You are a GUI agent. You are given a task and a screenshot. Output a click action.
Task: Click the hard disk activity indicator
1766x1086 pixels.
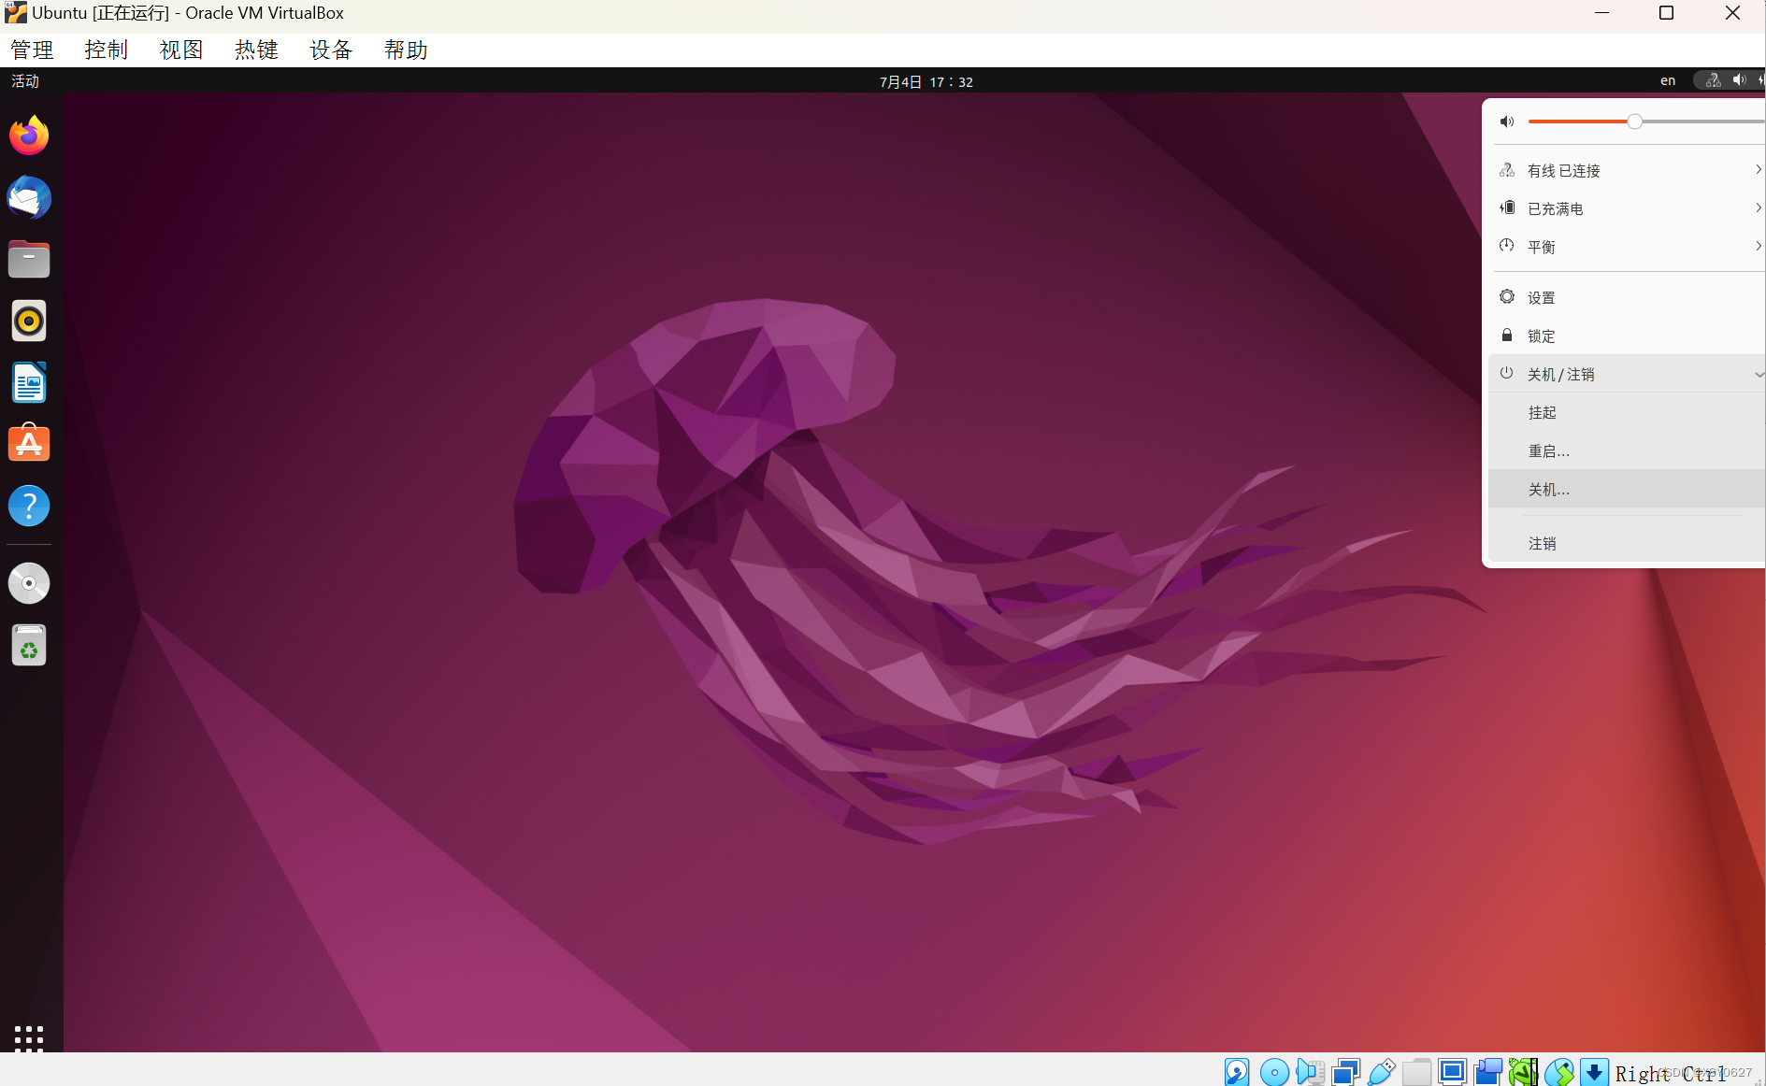click(1237, 1072)
